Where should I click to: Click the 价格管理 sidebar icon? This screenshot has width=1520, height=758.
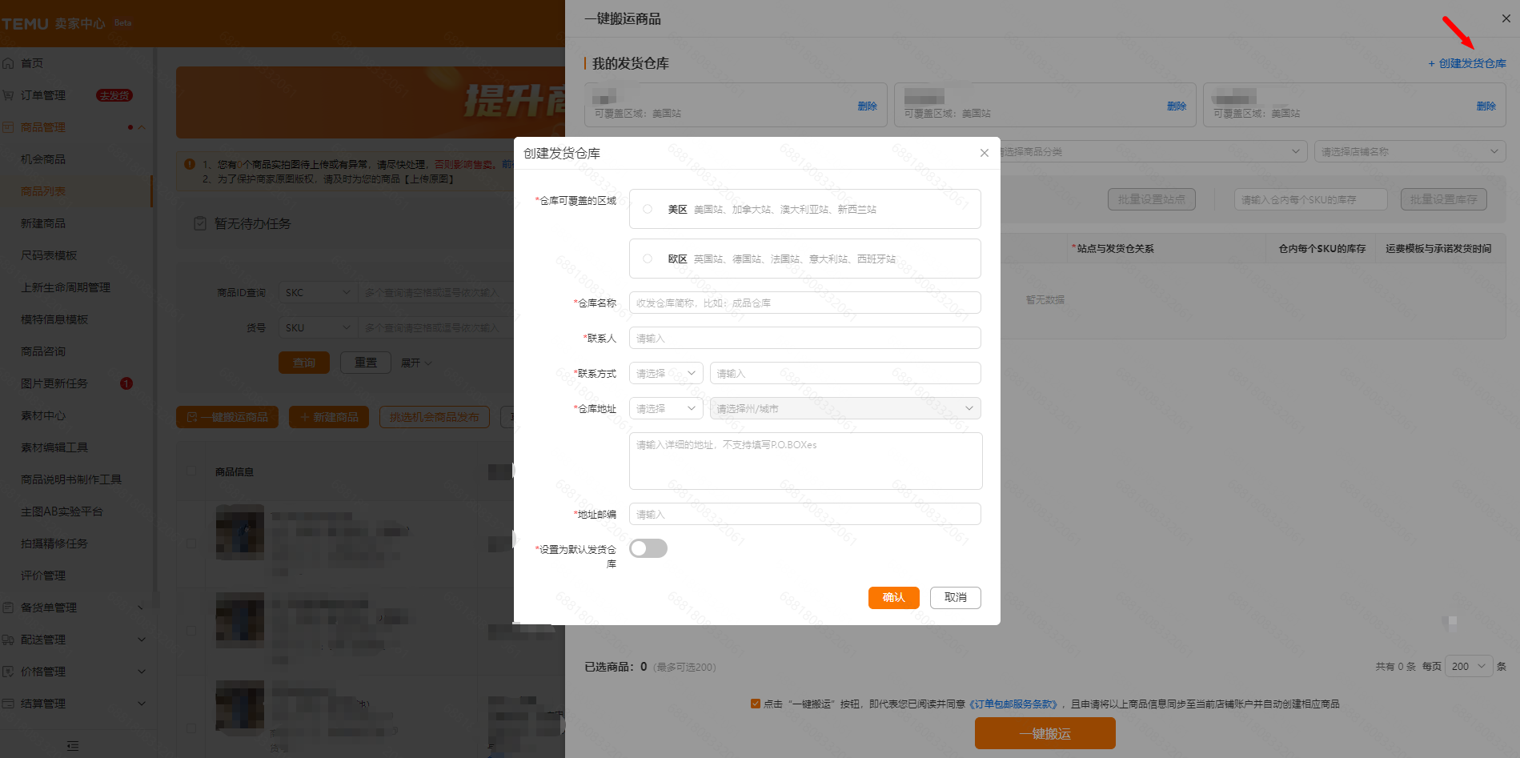8,672
